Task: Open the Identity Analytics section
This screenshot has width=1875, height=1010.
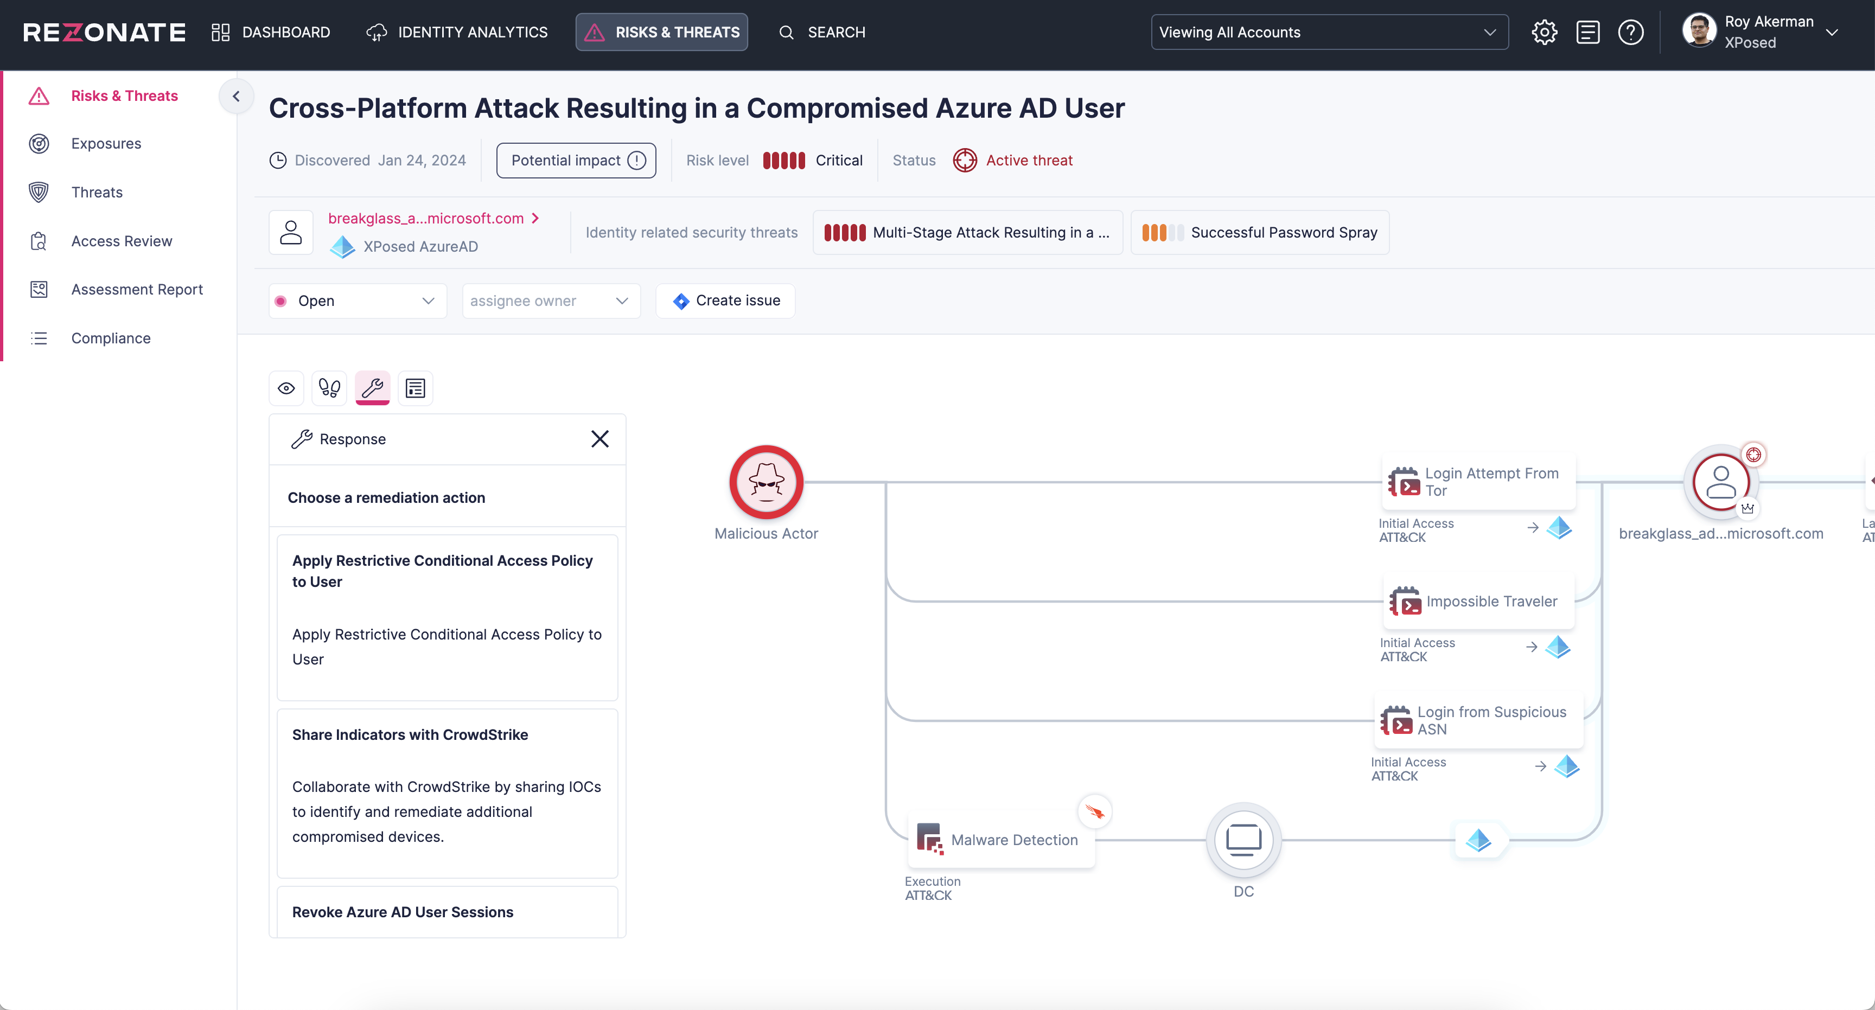Action: [456, 32]
